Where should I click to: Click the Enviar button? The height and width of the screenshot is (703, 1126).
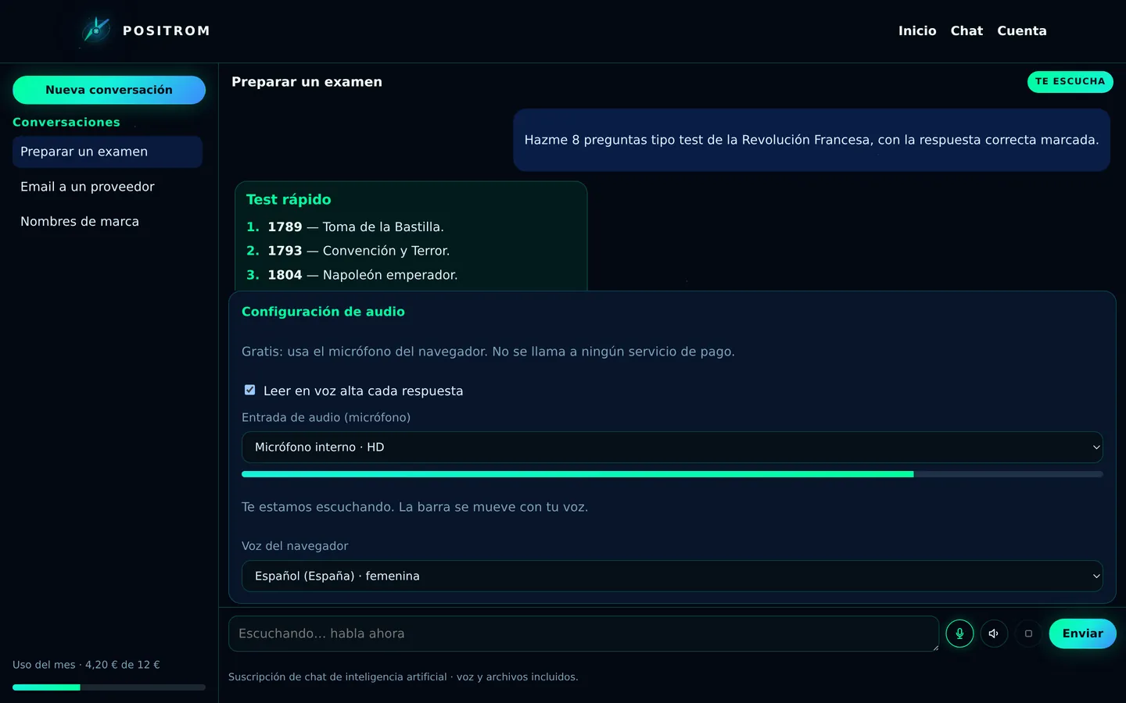(1082, 633)
